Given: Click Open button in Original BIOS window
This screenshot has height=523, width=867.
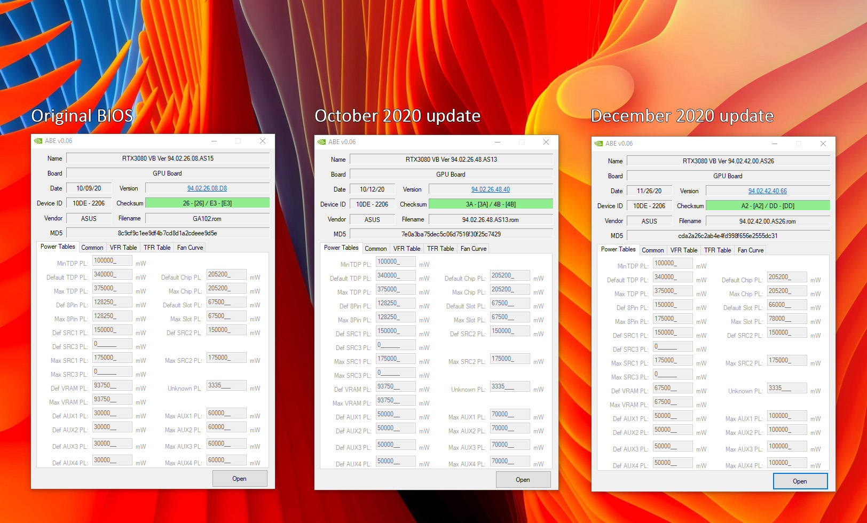Looking at the screenshot, I should (x=240, y=479).
